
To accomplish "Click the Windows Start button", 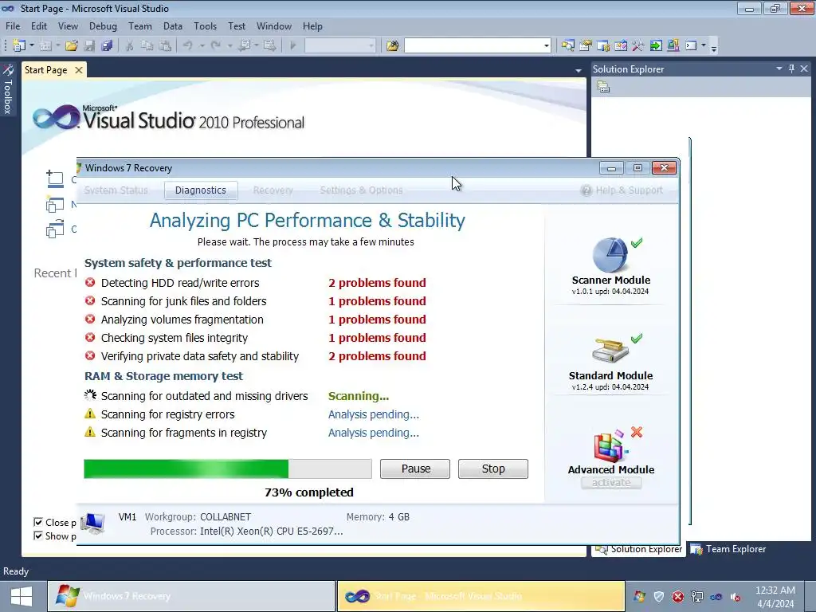I will [22, 596].
